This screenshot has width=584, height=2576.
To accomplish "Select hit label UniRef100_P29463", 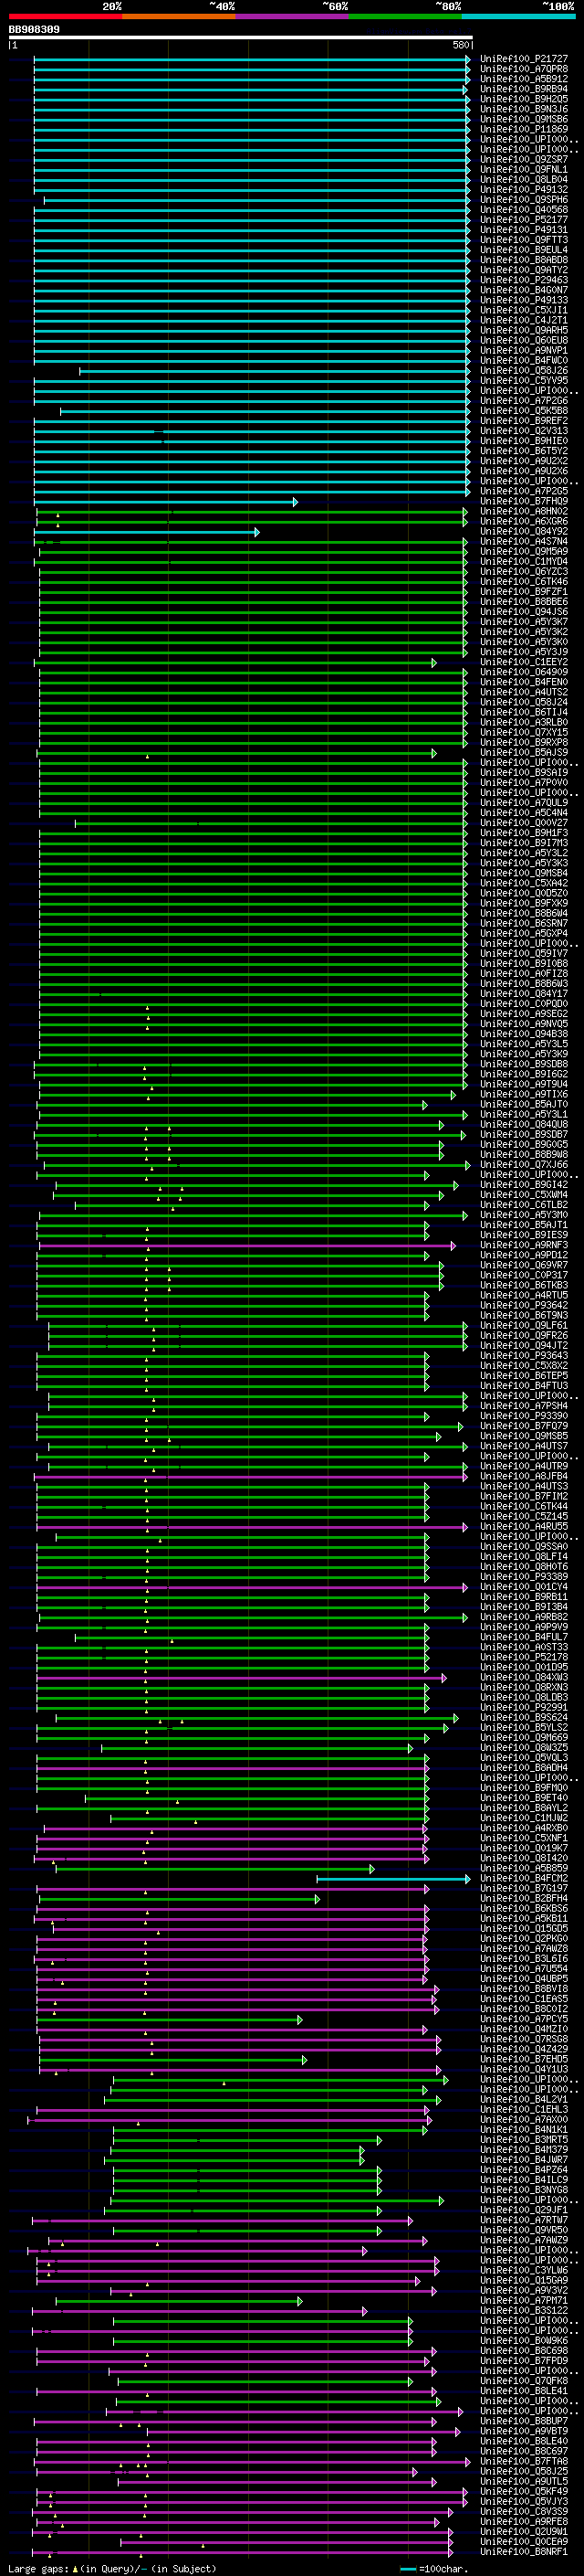I will 524,280.
